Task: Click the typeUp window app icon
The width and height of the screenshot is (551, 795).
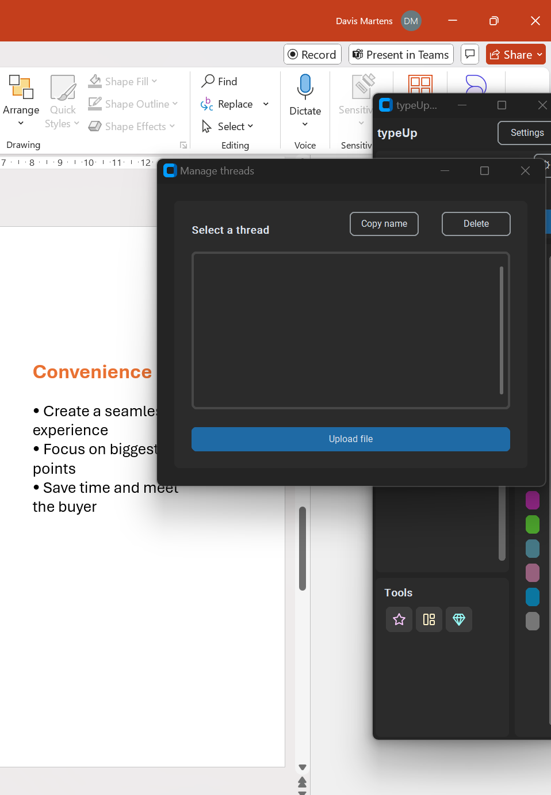Action: [x=386, y=105]
